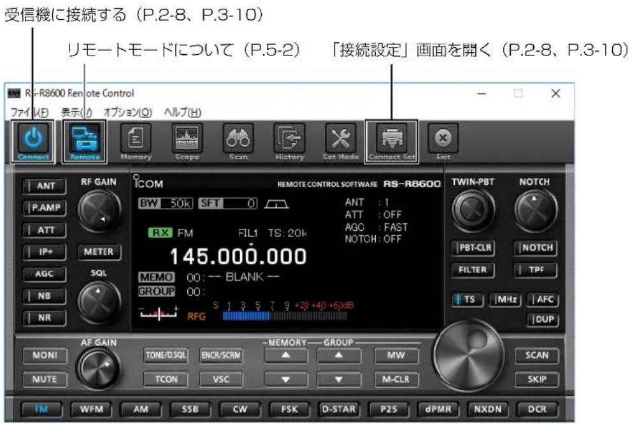Toggle the IP+ button
The width and height of the screenshot is (630, 424).
click(44, 252)
